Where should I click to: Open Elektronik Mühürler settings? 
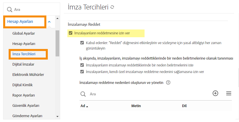coord(28,74)
